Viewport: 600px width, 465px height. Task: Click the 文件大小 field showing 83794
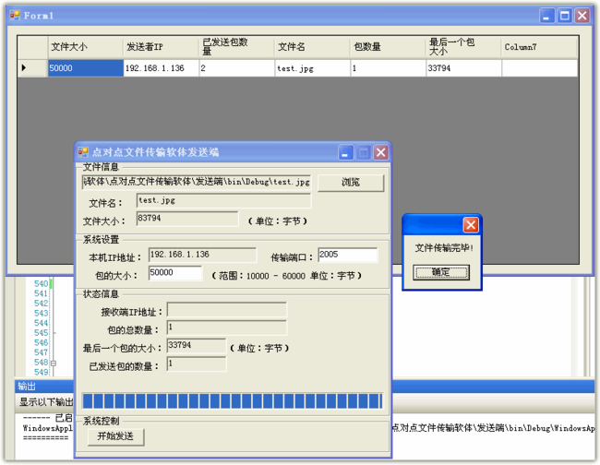187,219
